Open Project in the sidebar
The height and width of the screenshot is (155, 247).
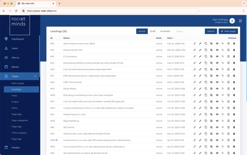pyautogui.click(x=15, y=102)
